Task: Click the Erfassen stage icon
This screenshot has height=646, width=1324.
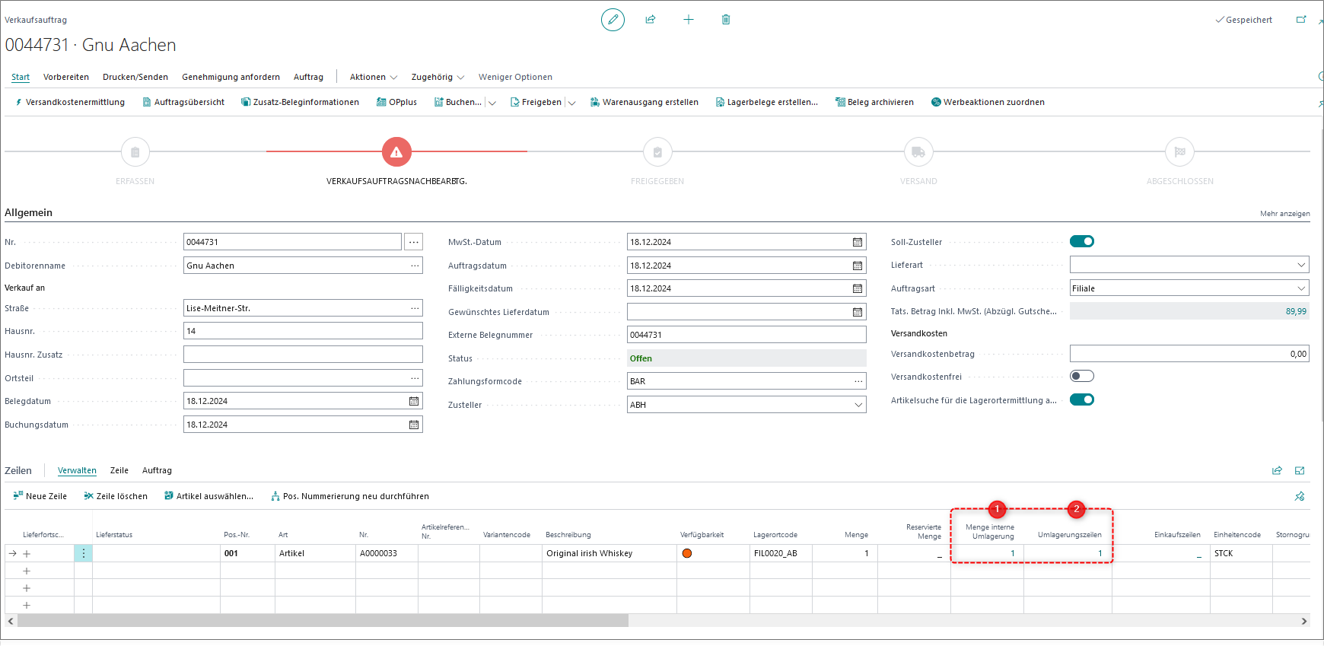Action: [135, 152]
